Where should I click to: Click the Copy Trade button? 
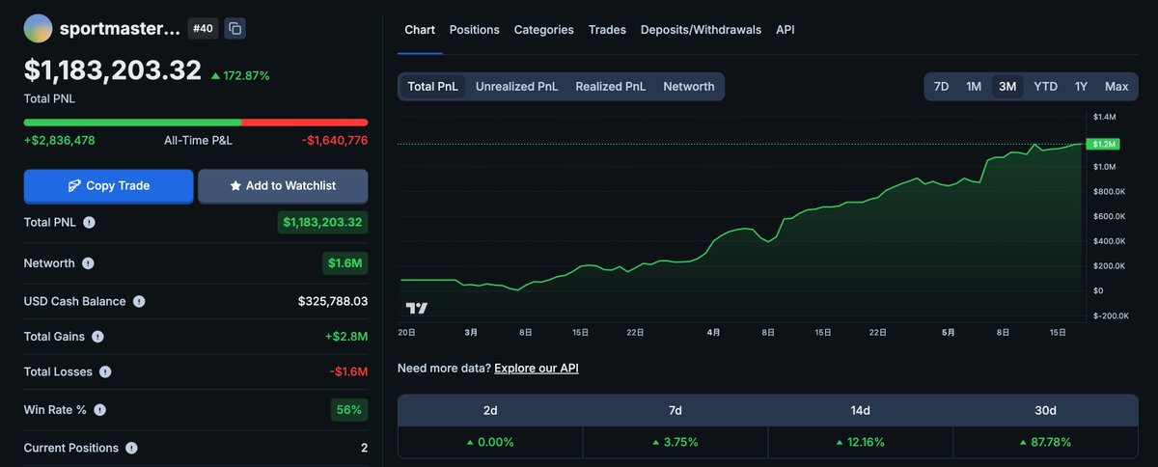coord(108,186)
